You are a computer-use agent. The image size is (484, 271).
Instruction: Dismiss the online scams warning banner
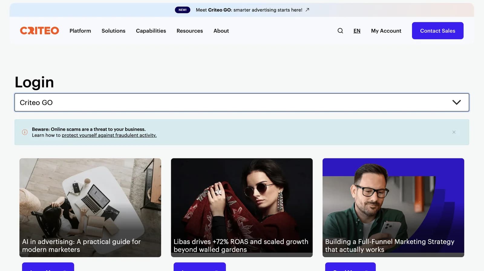click(454, 132)
